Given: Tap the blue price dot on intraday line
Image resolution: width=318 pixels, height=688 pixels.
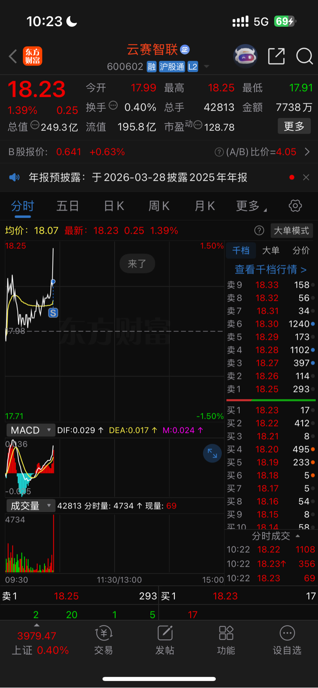Looking at the screenshot, I should point(53,282).
